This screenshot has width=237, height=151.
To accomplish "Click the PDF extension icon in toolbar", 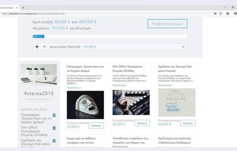I will (x=227, y=14).
